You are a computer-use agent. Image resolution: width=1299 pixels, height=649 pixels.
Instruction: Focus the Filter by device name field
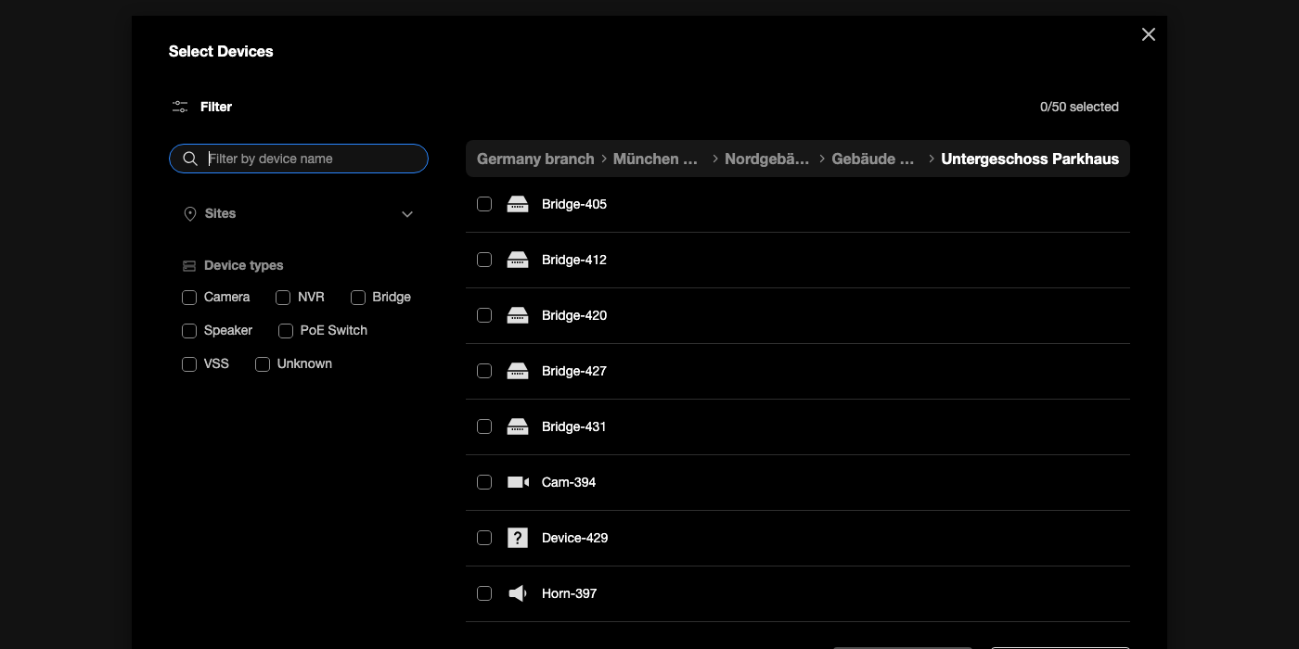click(x=299, y=159)
